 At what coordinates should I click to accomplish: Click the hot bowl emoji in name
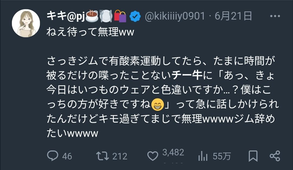(92, 16)
